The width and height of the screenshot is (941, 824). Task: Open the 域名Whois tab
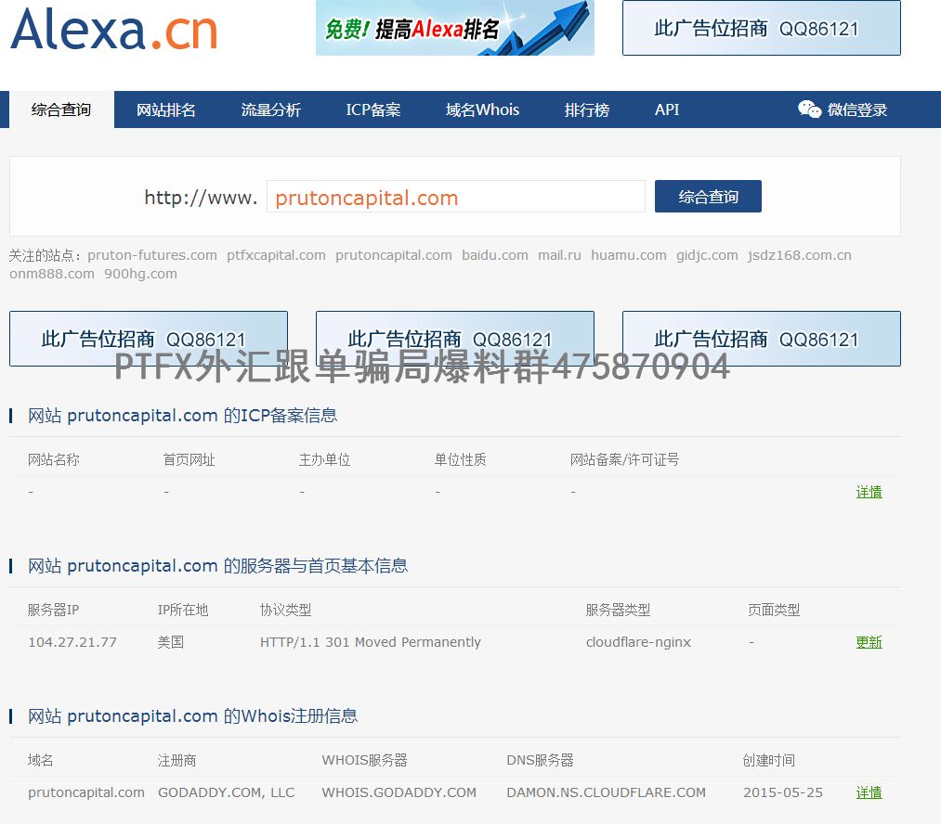pyautogui.click(x=482, y=109)
